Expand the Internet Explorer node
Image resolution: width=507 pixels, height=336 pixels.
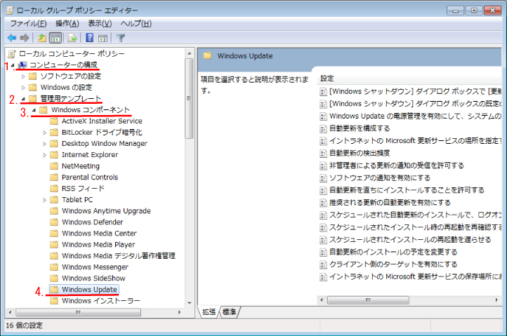pos(45,155)
